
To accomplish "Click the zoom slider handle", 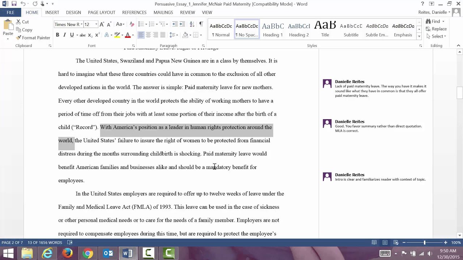I will pos(425,243).
